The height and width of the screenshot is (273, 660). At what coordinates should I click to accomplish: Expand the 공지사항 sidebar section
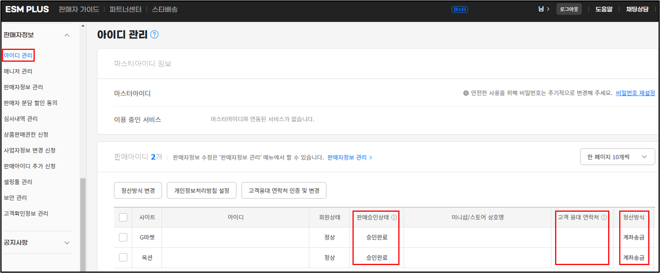[x=67, y=243]
